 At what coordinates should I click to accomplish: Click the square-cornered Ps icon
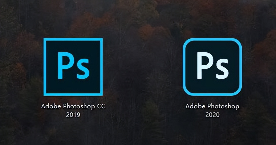click(x=73, y=67)
